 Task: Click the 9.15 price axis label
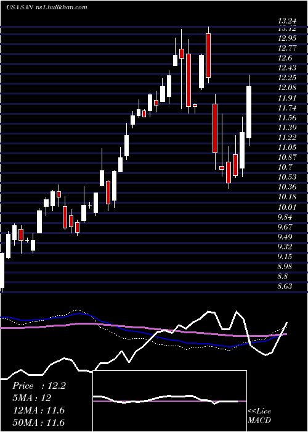[x=286, y=257]
